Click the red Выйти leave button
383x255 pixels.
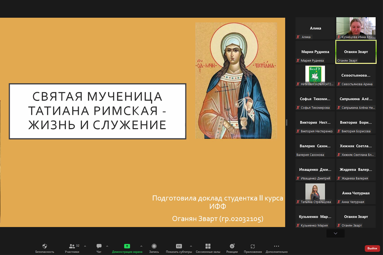(372, 248)
